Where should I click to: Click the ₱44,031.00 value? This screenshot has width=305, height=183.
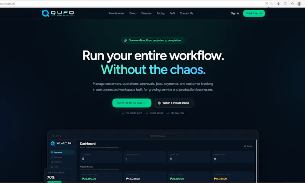(133, 179)
